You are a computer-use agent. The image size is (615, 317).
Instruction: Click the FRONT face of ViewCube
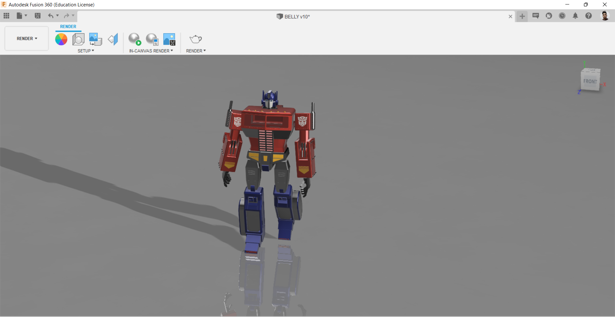[590, 81]
